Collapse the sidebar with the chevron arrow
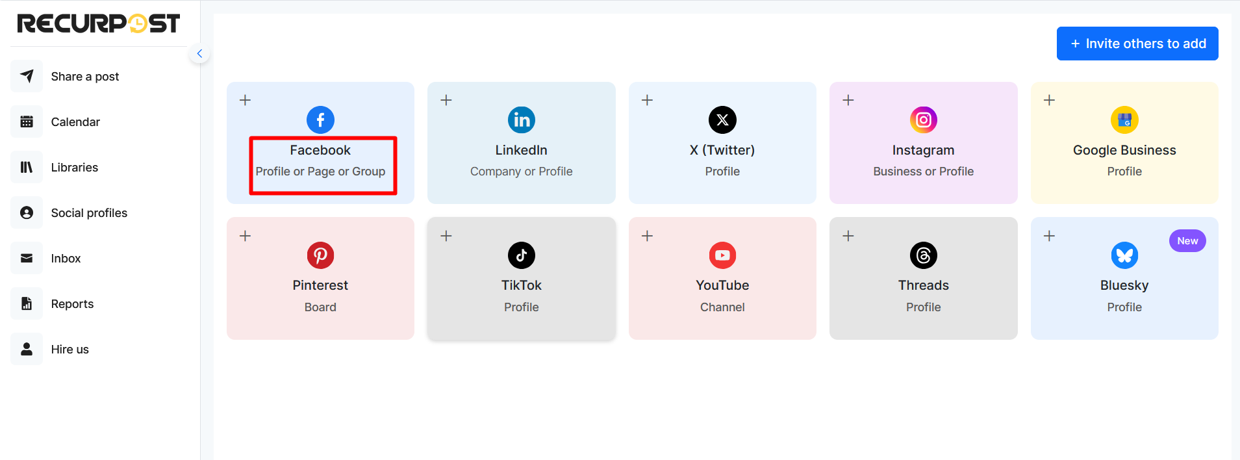The height and width of the screenshot is (460, 1240). coord(199,53)
